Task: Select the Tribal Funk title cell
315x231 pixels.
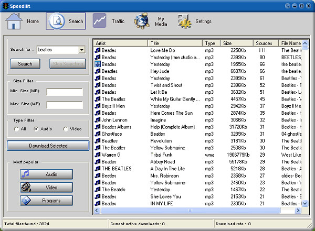Action: click(x=161, y=155)
